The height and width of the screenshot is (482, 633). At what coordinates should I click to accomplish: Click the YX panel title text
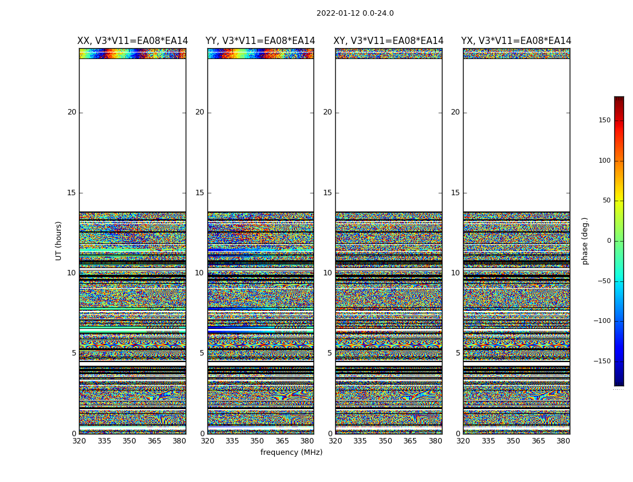coord(516,41)
